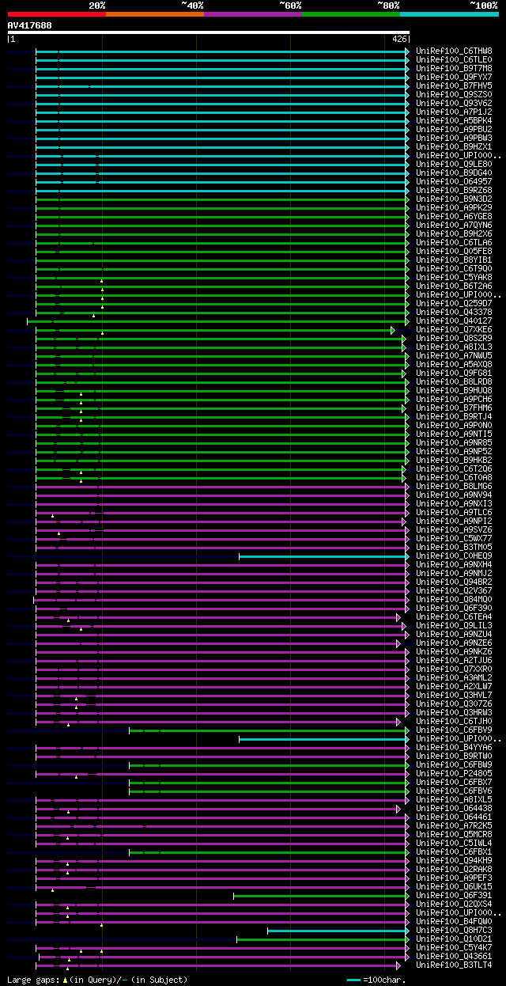Select label UniRef100_B8LRD8
Viewport: 506px width, 986px height.
point(454,382)
